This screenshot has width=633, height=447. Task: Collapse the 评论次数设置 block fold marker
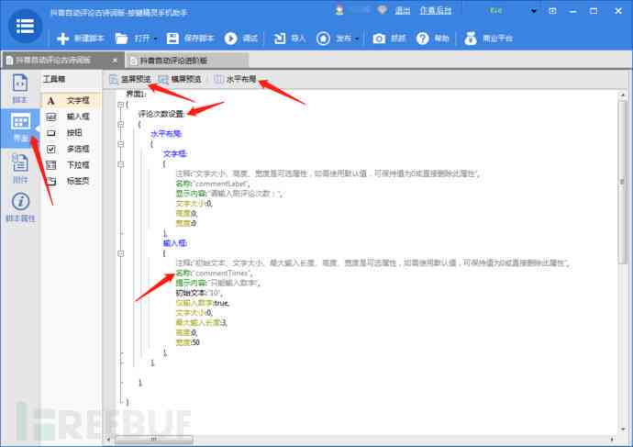click(120, 124)
